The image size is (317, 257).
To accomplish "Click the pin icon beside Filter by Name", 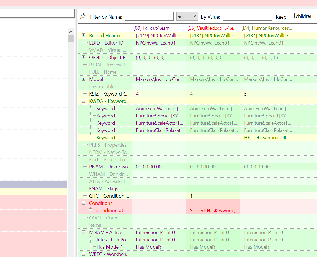I will 83,16.
